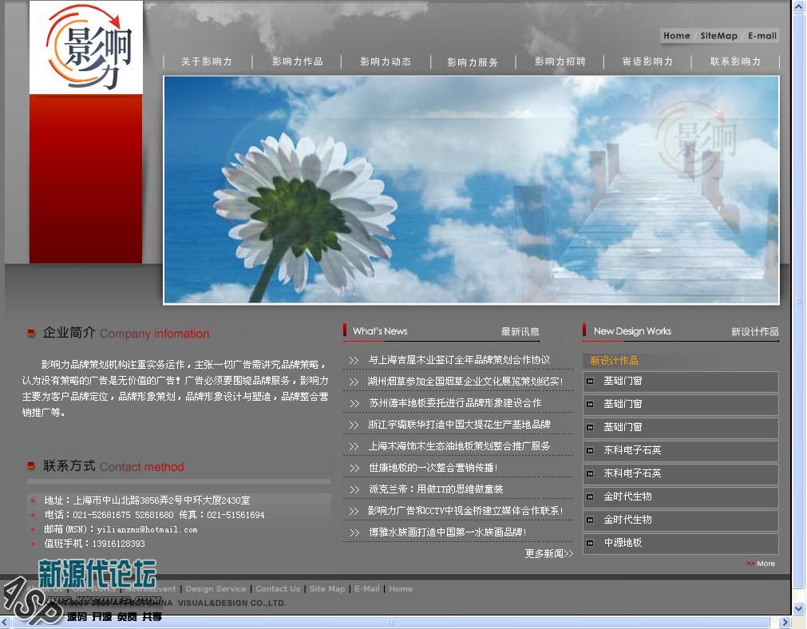
Task: Click arrow icon beside 派克兰帝：用做IT的思维做童装
Action: (354, 490)
